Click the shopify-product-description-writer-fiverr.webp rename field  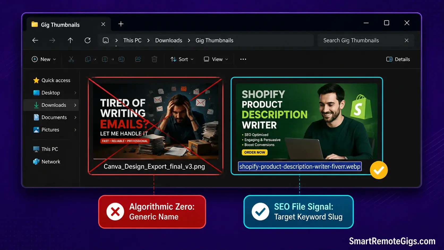[300, 167]
